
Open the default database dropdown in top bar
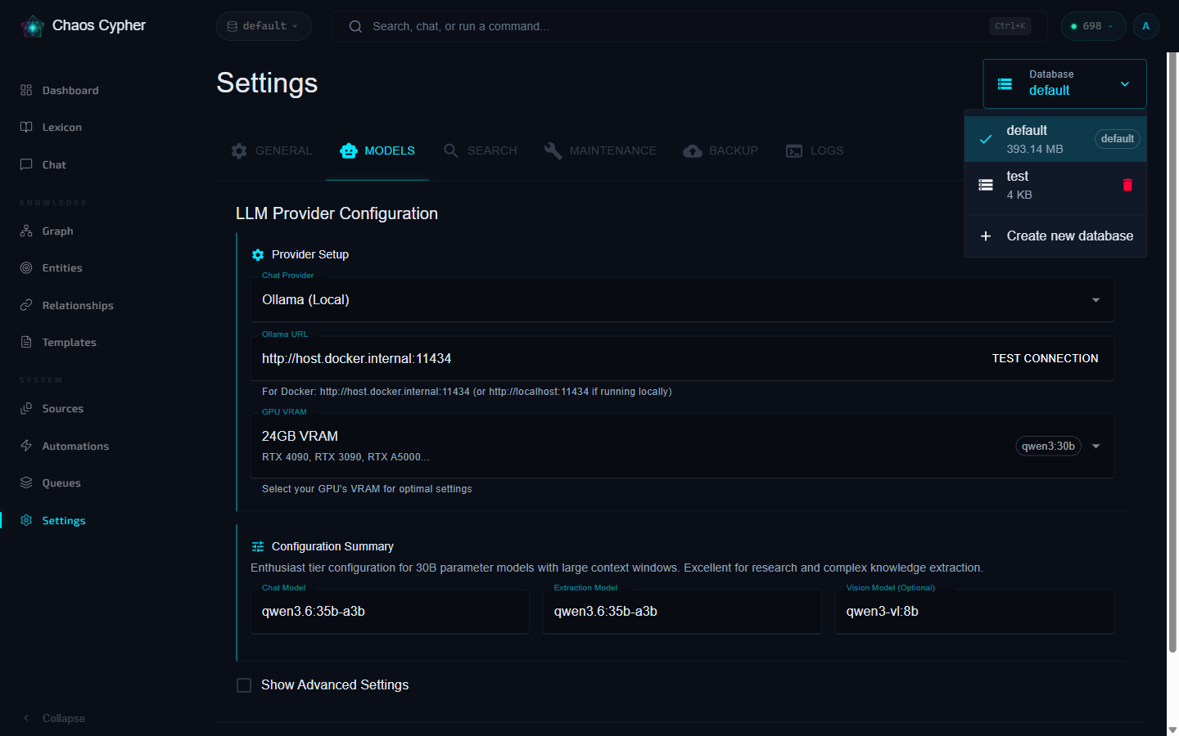click(264, 26)
